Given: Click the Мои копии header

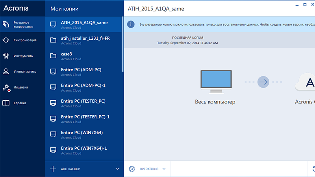Looking at the screenshot, I should 64,9.
